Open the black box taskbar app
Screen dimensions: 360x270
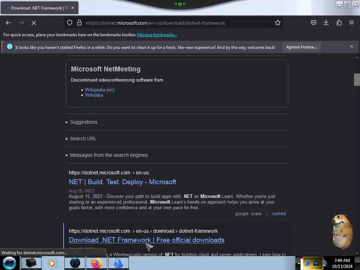click(x=31, y=263)
